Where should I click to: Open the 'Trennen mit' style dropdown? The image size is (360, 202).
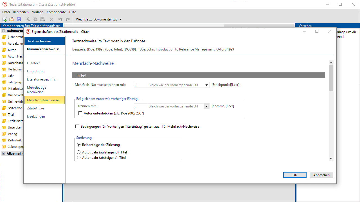click(x=207, y=106)
